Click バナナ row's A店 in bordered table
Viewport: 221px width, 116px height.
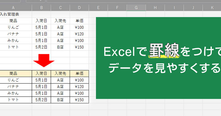[60, 87]
